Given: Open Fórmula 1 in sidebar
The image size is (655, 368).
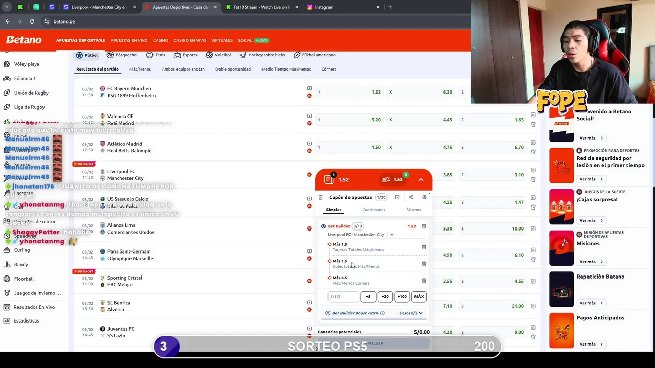Looking at the screenshot, I should (x=25, y=78).
